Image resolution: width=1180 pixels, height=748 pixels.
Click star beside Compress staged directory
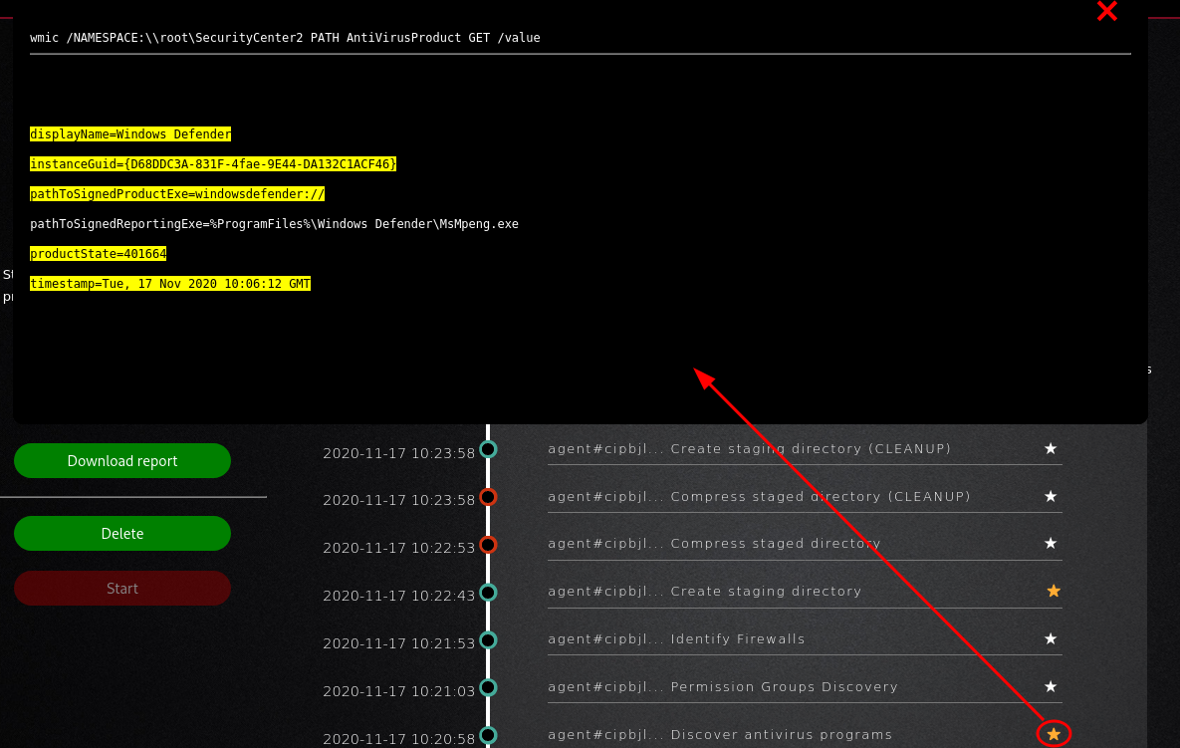(x=1051, y=543)
